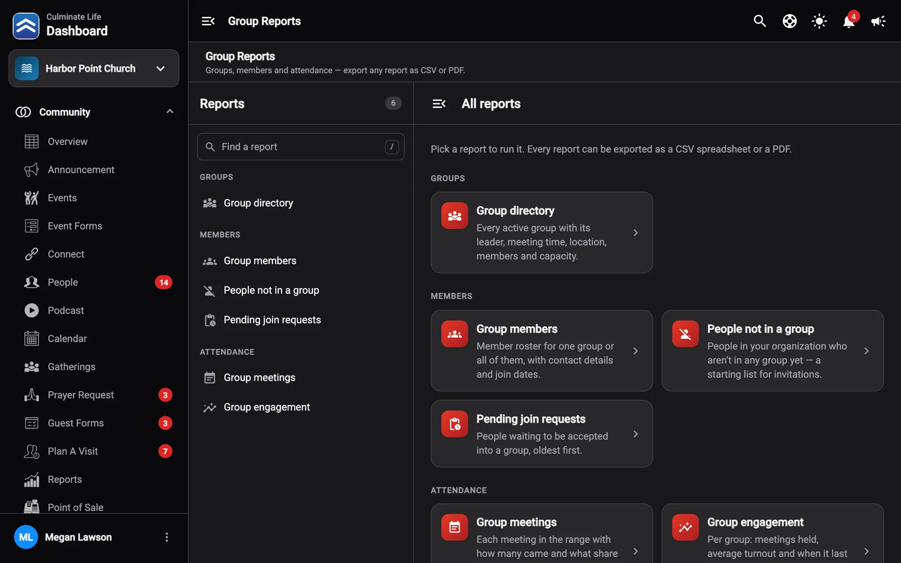Click the Reports chart icon in sidebar
The width and height of the screenshot is (901, 563).
point(31,479)
